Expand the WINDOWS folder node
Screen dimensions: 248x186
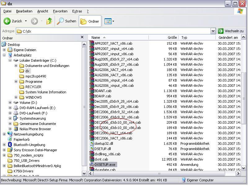click(16, 97)
